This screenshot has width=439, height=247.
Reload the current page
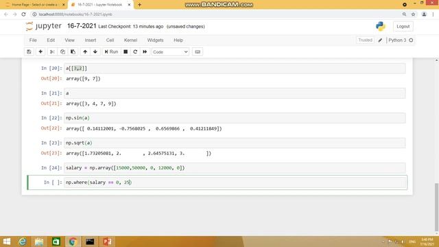[x=24, y=14]
